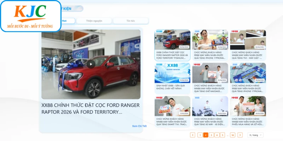
Task: Jump to page 5
Action: (223, 135)
